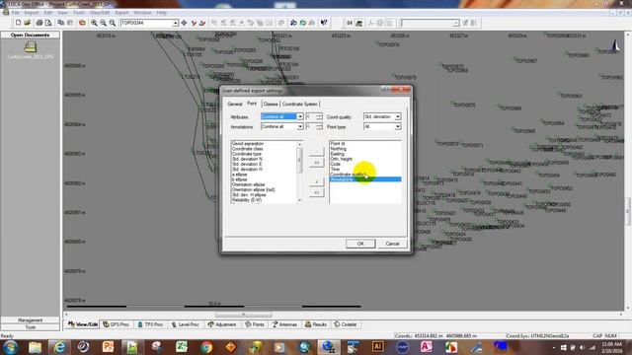
Task: Select 'Code' in chosen list
Action: point(336,165)
